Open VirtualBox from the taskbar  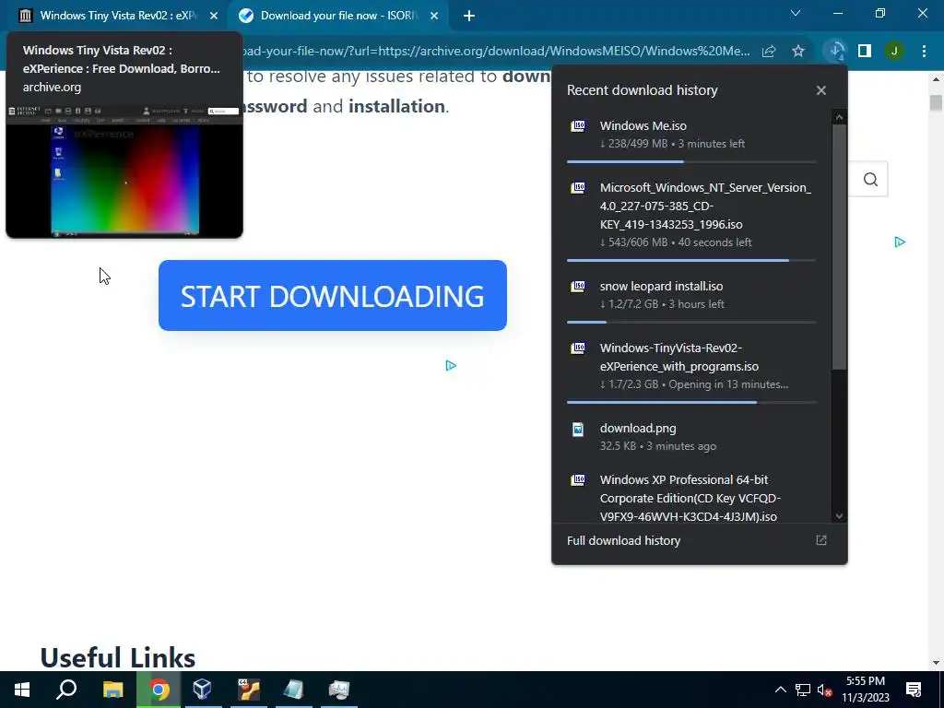point(203,690)
